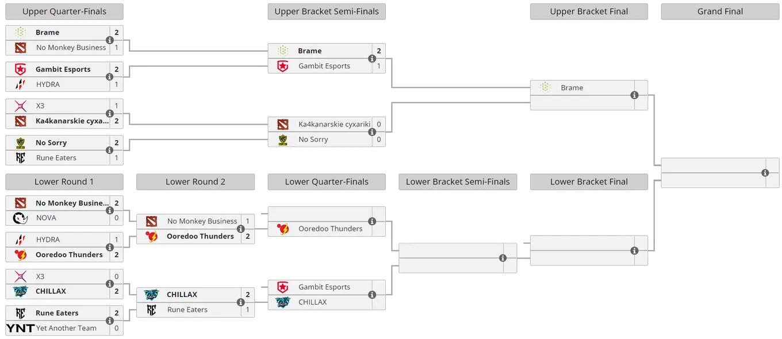Click YNT logo beside Yet Another Team
The height and width of the screenshot is (339, 782).
coord(20,328)
